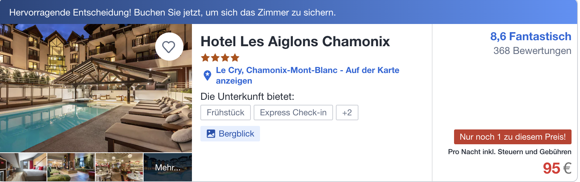This screenshot has height=182, width=580.
Task: Click the four-star rating icons
Action: [x=220, y=57]
